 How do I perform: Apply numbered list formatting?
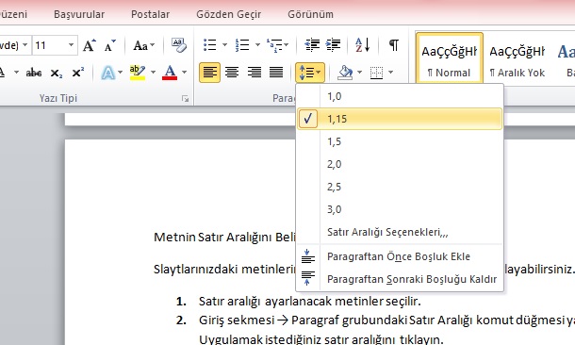click(x=242, y=45)
